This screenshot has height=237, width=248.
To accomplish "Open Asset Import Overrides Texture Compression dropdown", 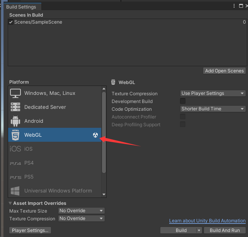I will (82, 218).
